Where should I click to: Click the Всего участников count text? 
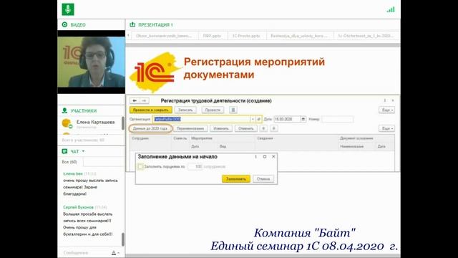pyautogui.click(x=83, y=140)
